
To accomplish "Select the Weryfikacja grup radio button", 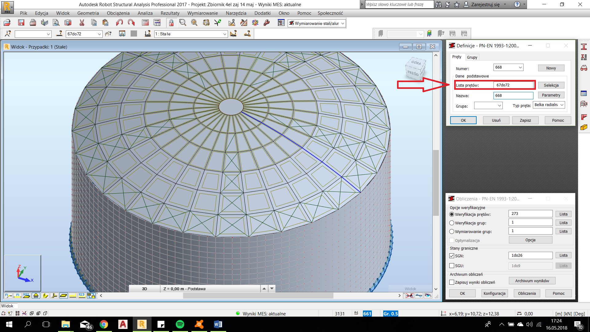I will click(452, 223).
